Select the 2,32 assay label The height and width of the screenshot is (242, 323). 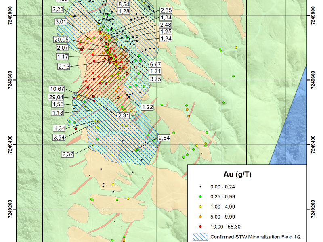click(68, 154)
